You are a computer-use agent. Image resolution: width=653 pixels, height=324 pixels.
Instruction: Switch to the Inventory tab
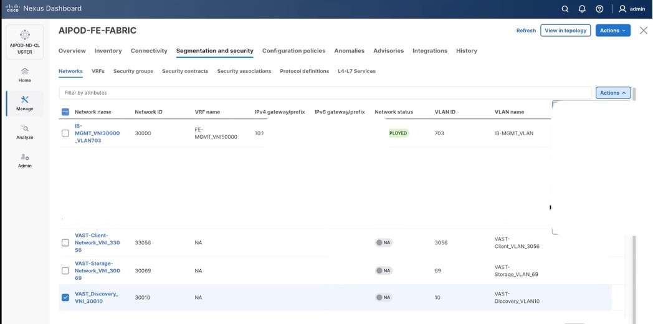(x=108, y=51)
